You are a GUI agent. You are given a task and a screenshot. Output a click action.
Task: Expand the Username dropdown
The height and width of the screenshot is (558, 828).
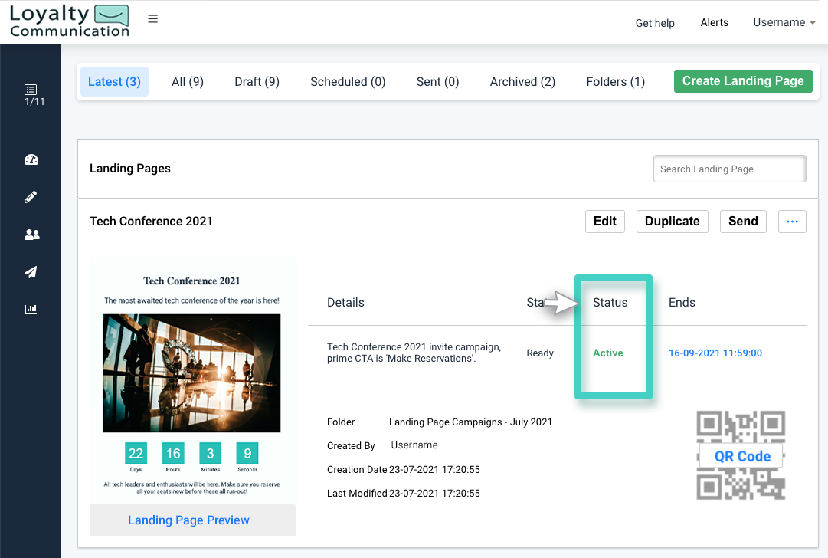pyautogui.click(x=784, y=23)
